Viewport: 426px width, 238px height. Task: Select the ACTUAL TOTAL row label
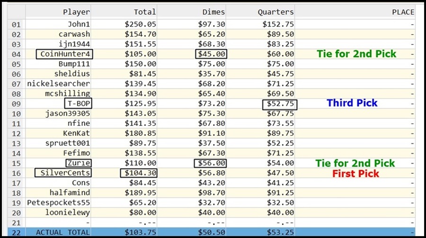pyautogui.click(x=63, y=233)
